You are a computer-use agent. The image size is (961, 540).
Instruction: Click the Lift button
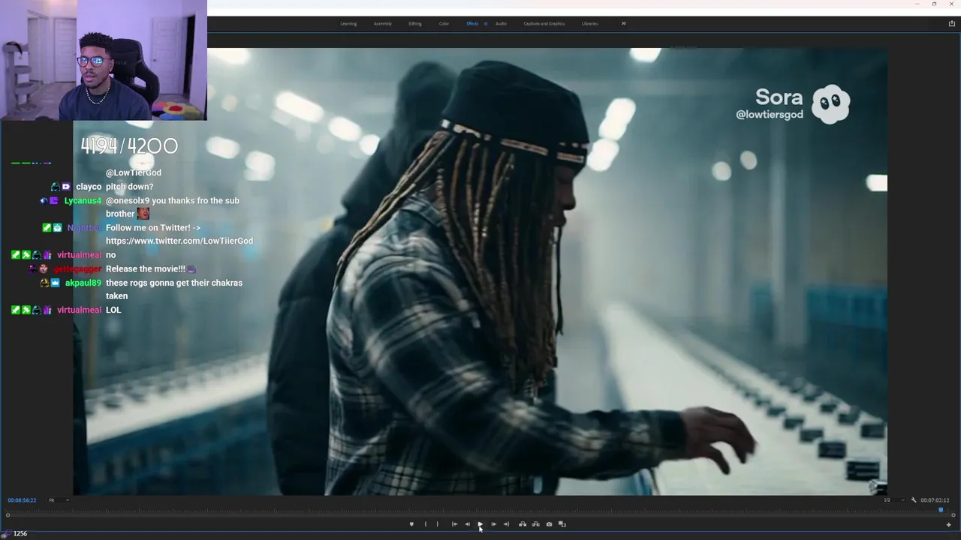coord(523,524)
